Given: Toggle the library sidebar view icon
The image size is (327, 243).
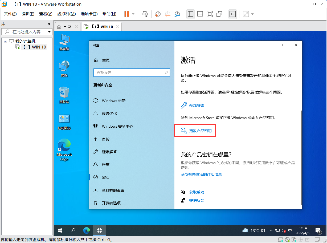Looking at the screenshot, I should click(x=190, y=14).
